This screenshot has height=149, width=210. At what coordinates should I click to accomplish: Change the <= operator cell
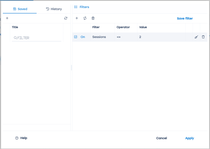click(118, 37)
